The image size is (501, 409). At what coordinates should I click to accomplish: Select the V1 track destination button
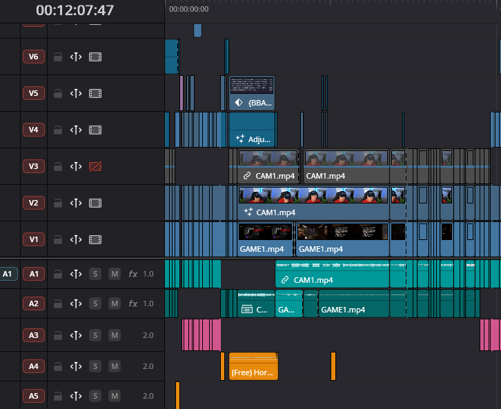point(34,239)
